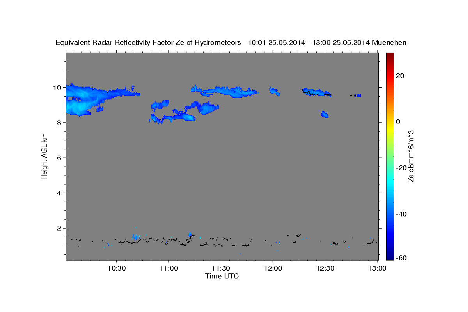The image size is (468, 312).
Task: Click the height tick label '4'
Action: pyautogui.click(x=60, y=193)
